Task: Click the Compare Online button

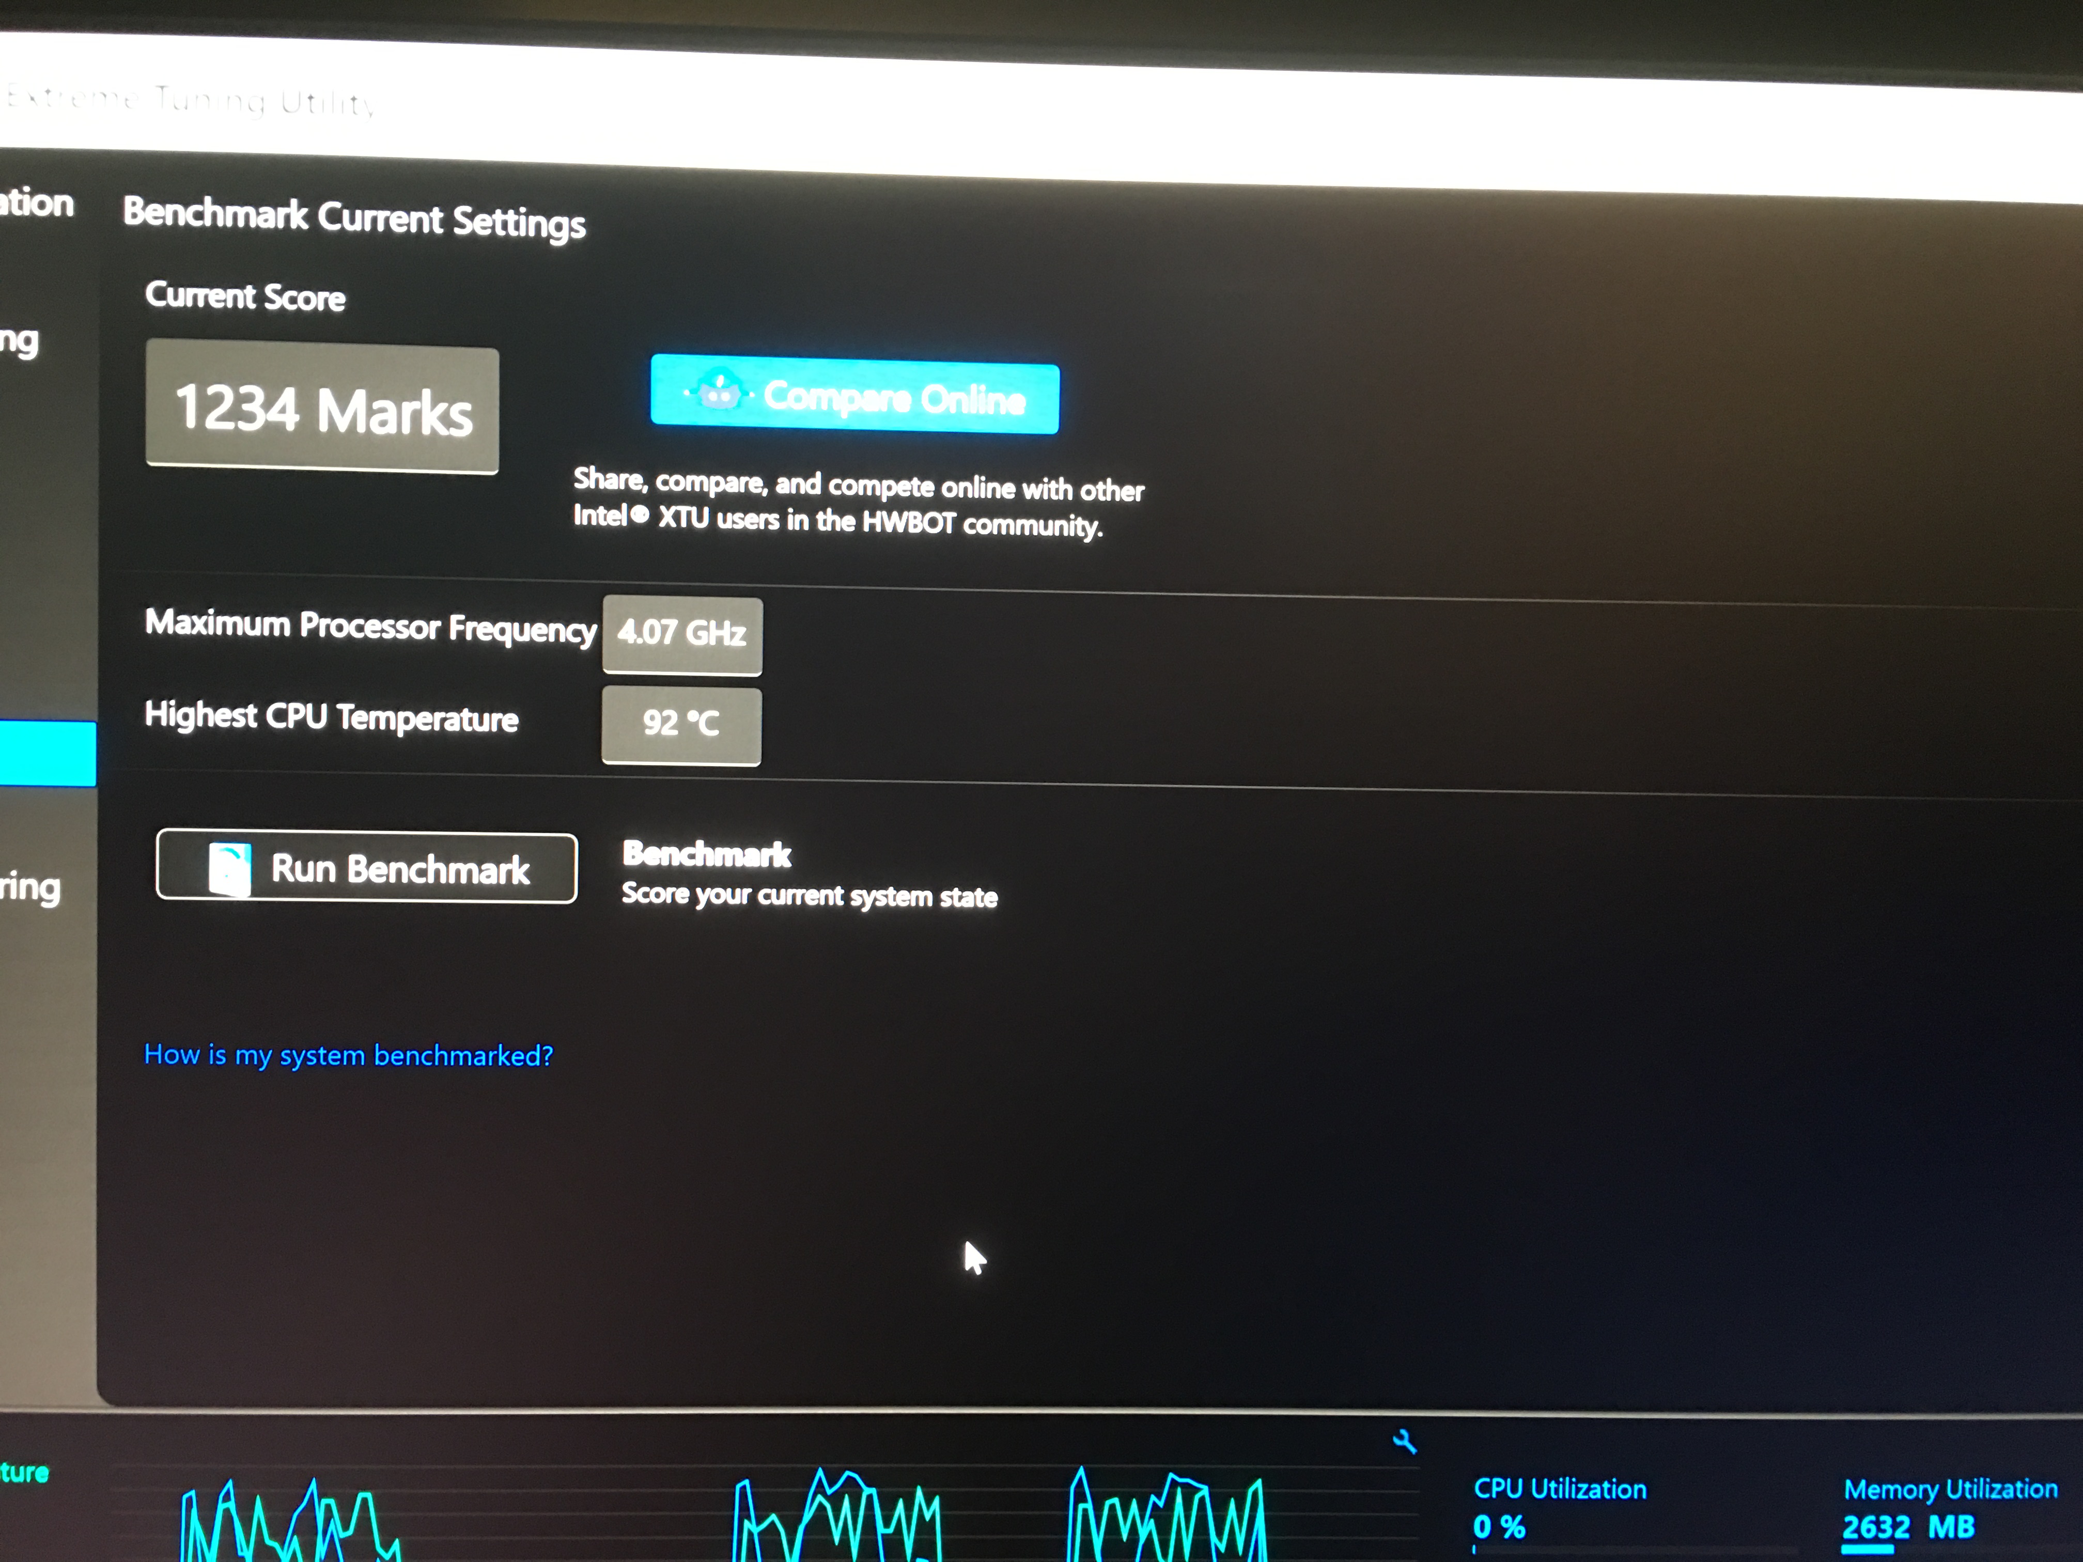Action: (x=854, y=395)
